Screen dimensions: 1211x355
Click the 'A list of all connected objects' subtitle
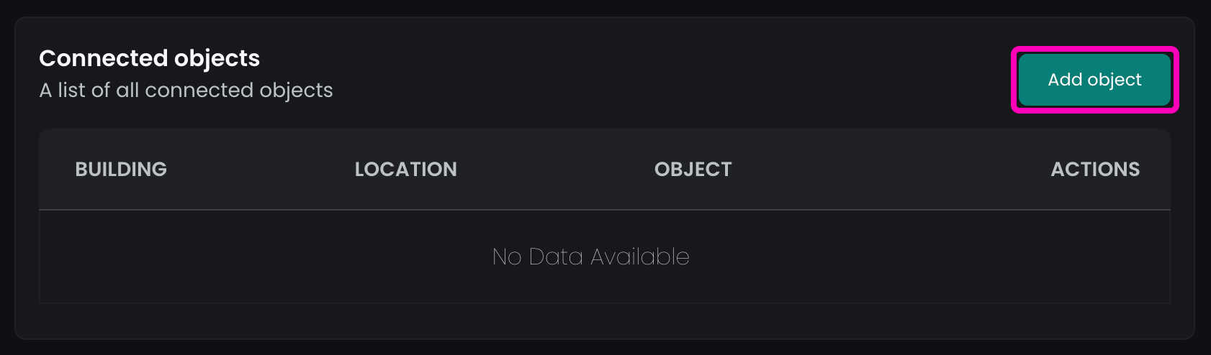click(x=186, y=91)
